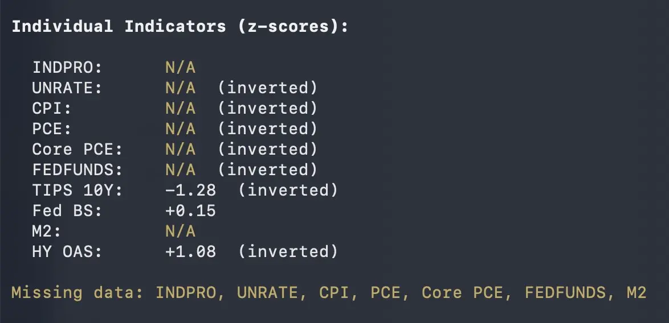Click the Fed BS label
669x323 pixels.
click(x=67, y=211)
